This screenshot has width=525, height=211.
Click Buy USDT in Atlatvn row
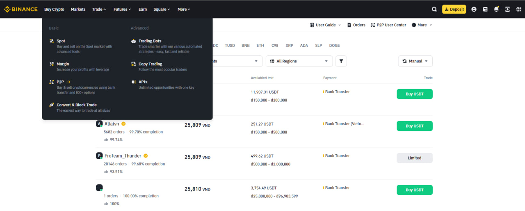415,126
